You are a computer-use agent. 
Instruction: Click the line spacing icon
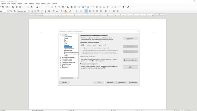pyautogui.click(x=101, y=11)
